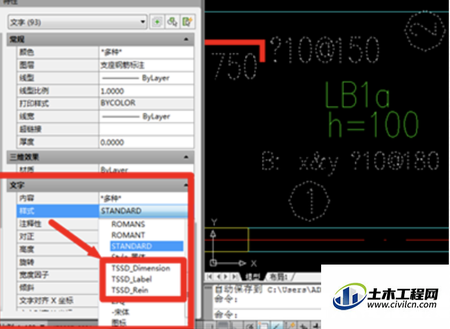Open the Quick Select icon
Screen dimensions: 450x329
pyautogui.click(x=187, y=22)
